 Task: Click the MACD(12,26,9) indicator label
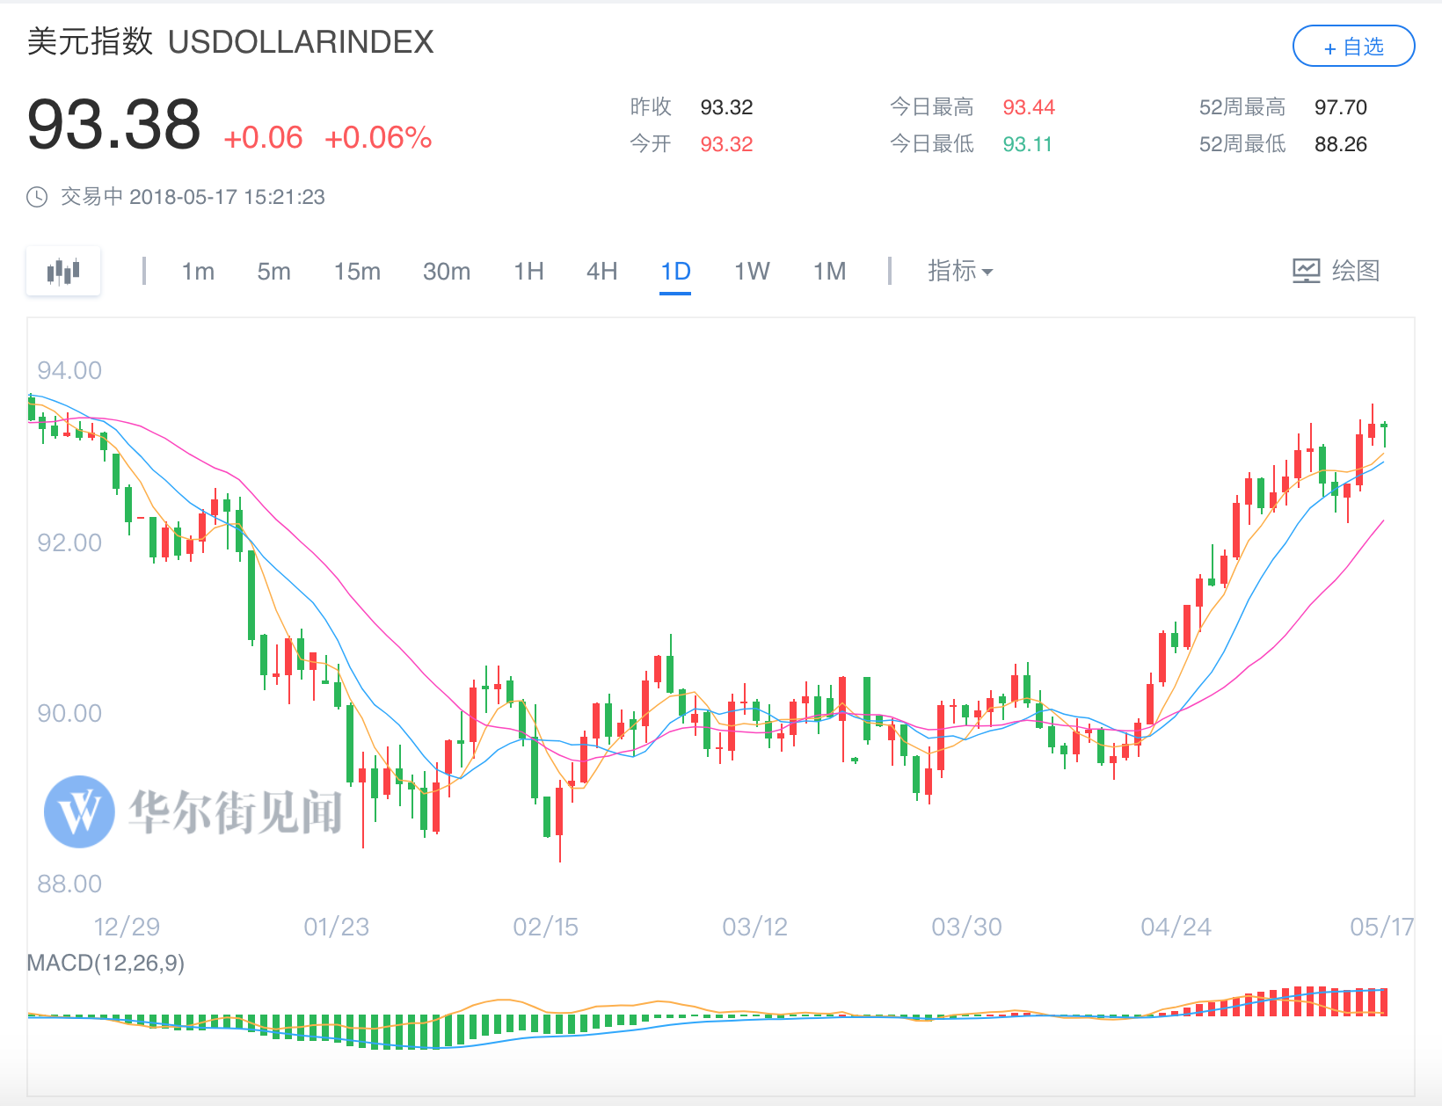tap(106, 963)
